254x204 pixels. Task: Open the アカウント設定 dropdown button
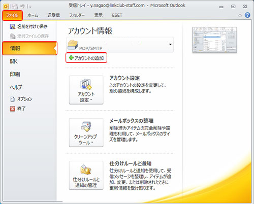click(86, 90)
